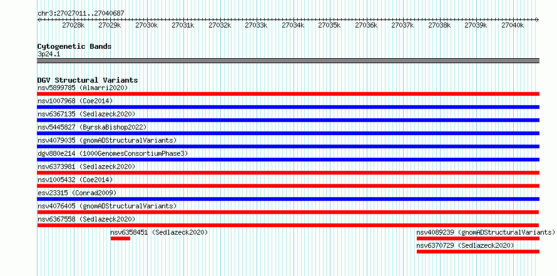Click the 27032k ruler label
The height and width of the screenshot is (276, 557).
[220, 25]
